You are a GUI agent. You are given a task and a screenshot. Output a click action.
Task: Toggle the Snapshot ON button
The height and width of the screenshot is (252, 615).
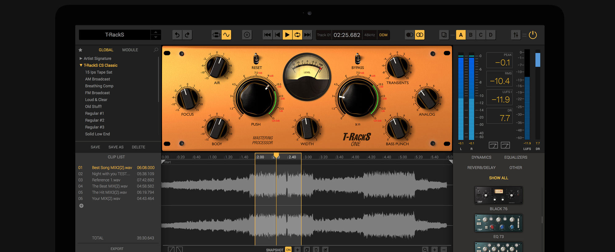288,250
